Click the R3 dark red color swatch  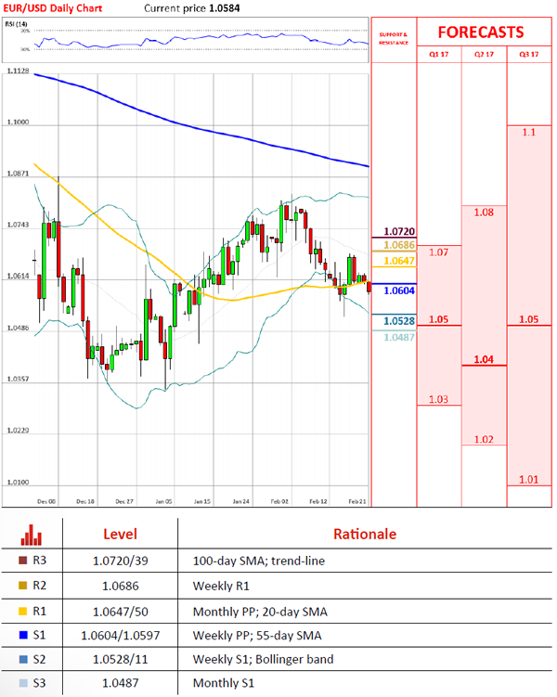tap(23, 561)
